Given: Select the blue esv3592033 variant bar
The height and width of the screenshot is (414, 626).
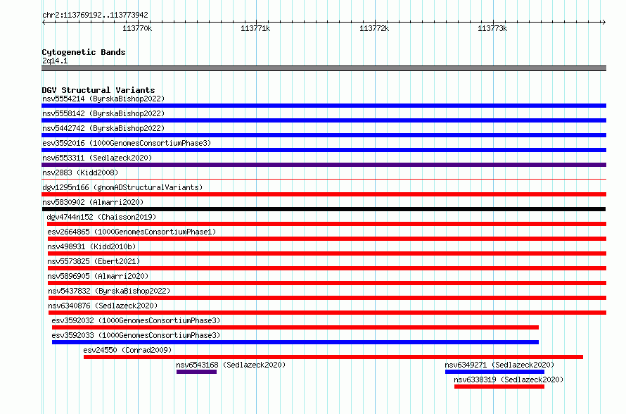Looking at the screenshot, I should coord(295,342).
